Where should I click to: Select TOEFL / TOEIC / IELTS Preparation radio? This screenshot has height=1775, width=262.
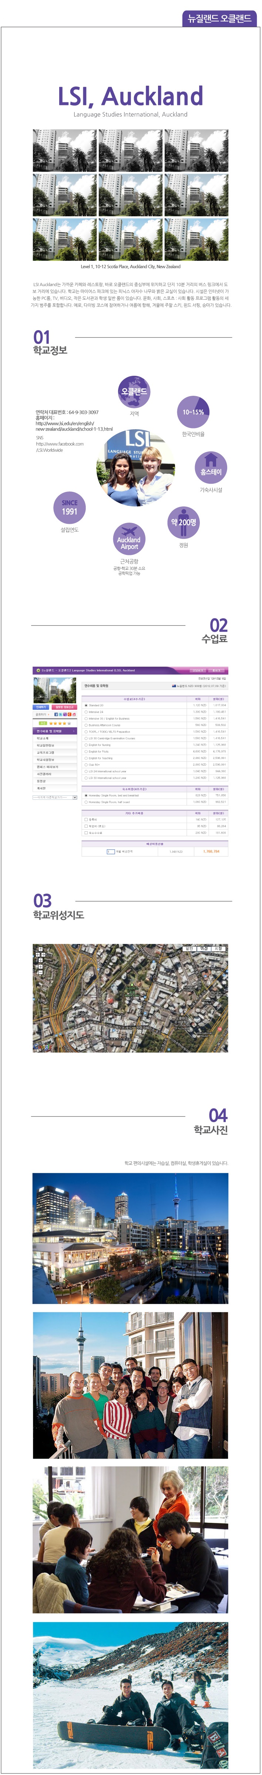coord(86,732)
